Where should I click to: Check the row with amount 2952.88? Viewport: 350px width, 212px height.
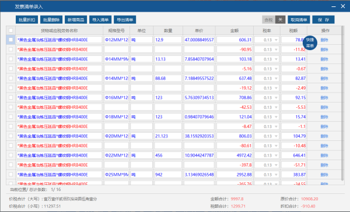click(x=10, y=175)
